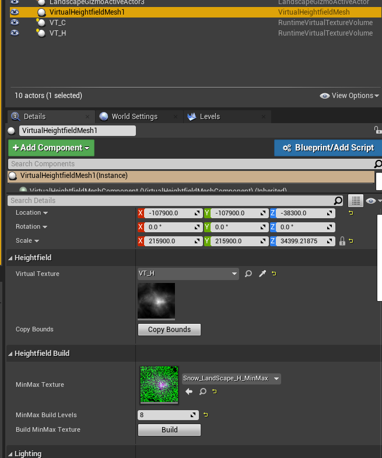The width and height of the screenshot is (382, 458).
Task: Click the Location X value field
Action: click(x=169, y=213)
